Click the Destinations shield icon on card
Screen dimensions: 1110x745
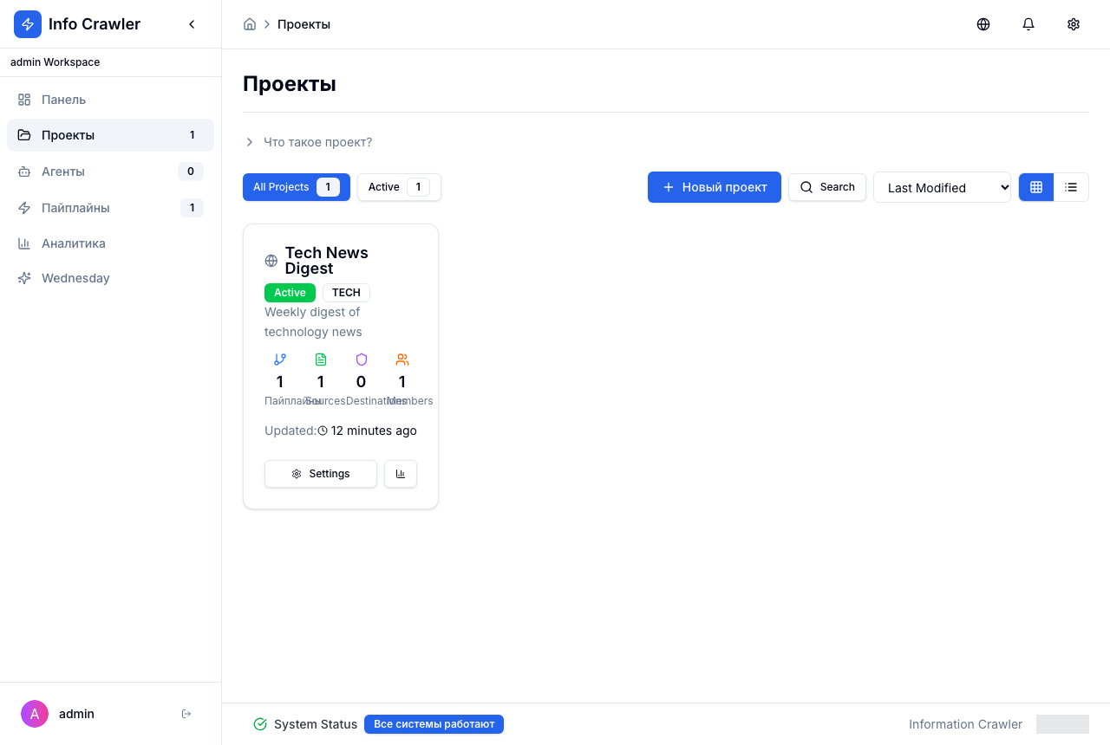(x=362, y=360)
